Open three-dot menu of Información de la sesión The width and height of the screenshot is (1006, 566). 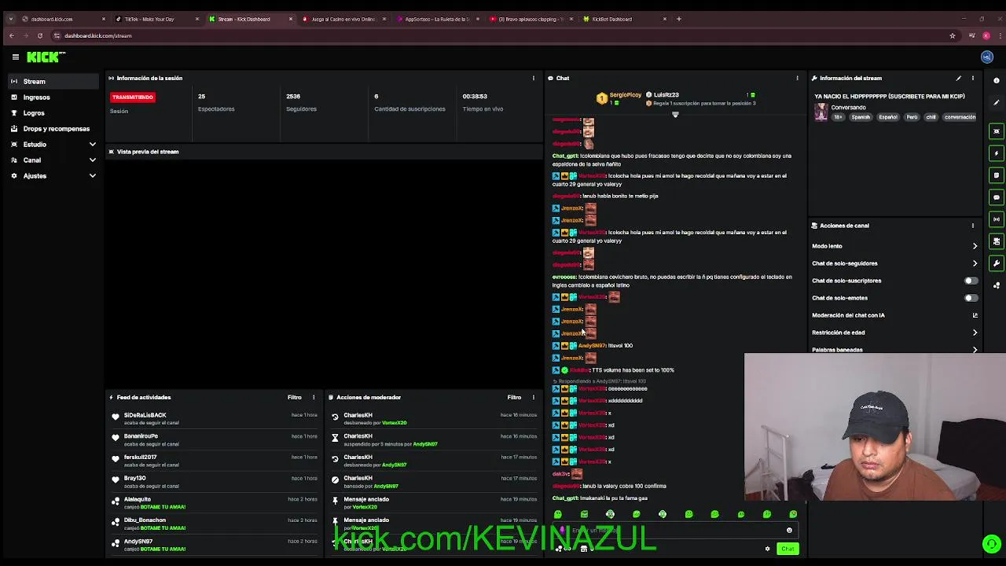click(x=534, y=78)
